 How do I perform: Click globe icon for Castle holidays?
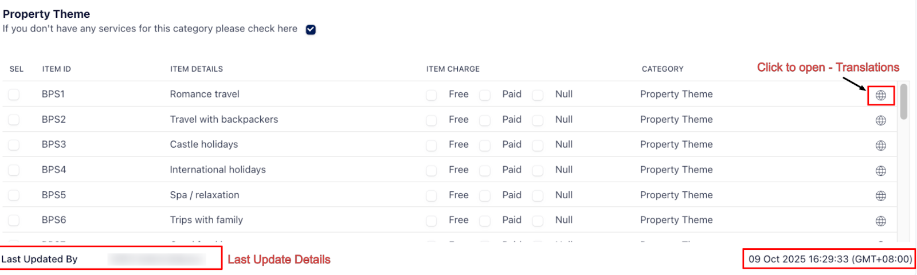coord(881,146)
